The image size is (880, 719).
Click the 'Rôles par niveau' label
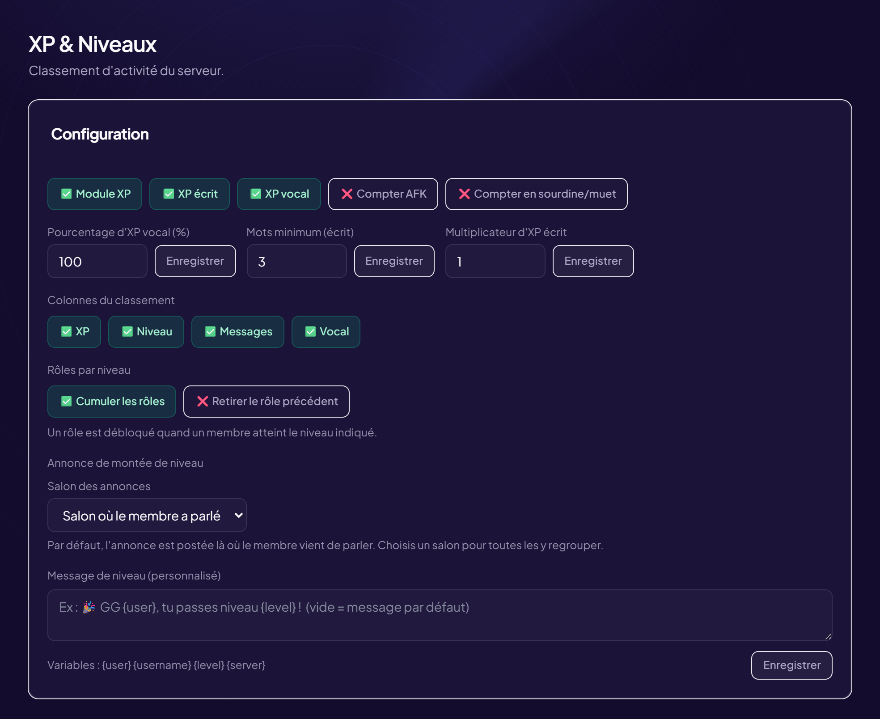coord(89,370)
